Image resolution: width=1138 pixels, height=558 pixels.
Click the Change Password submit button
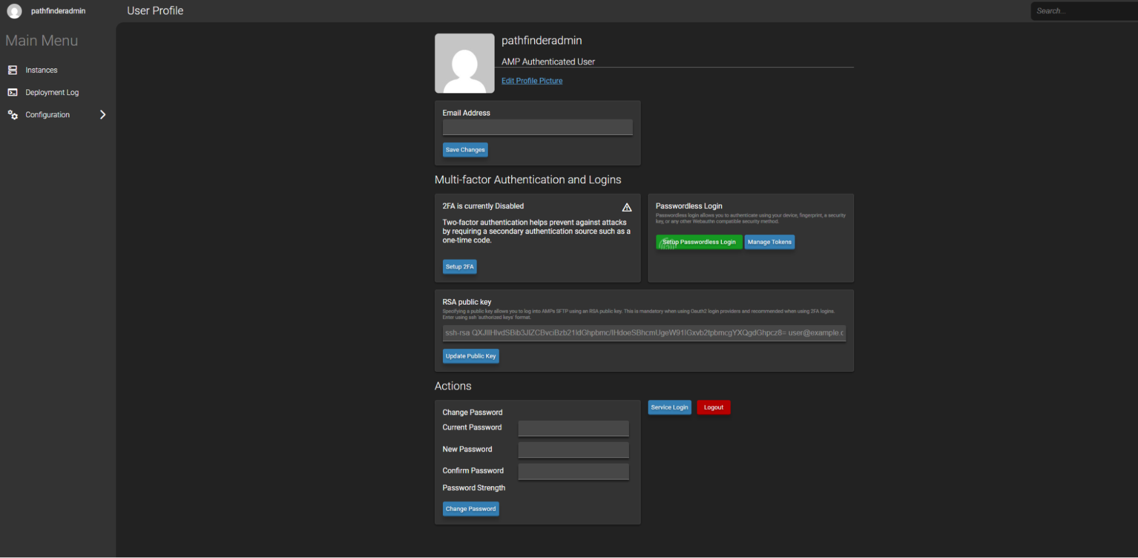pyautogui.click(x=470, y=508)
